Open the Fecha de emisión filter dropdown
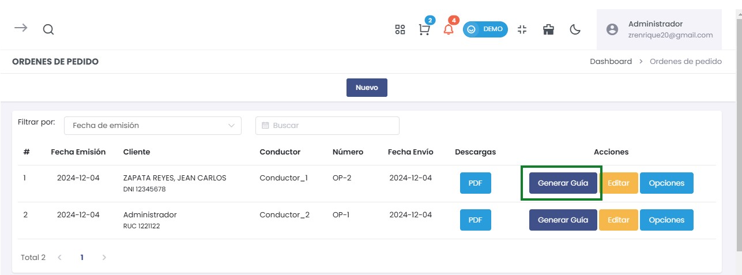The height and width of the screenshot is (275, 742). pyautogui.click(x=153, y=125)
